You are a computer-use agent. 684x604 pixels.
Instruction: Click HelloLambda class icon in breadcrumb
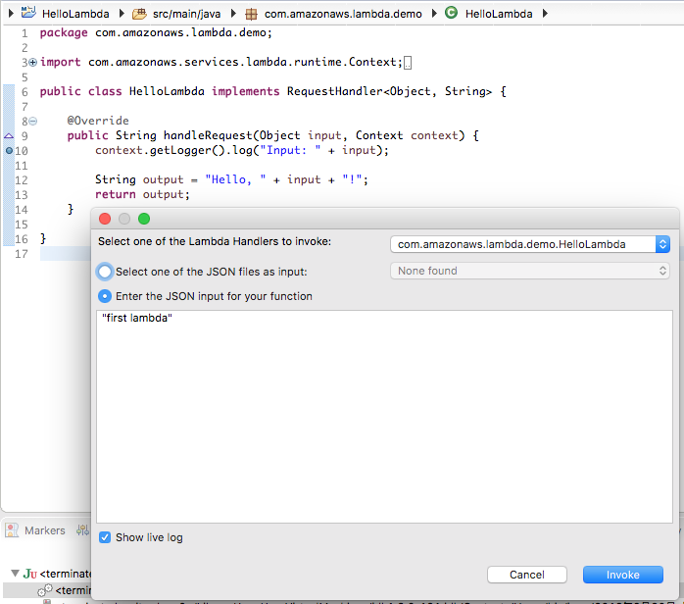451,13
